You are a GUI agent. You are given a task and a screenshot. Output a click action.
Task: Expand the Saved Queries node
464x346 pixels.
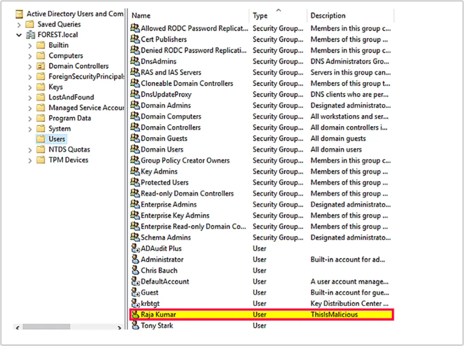tap(19, 25)
